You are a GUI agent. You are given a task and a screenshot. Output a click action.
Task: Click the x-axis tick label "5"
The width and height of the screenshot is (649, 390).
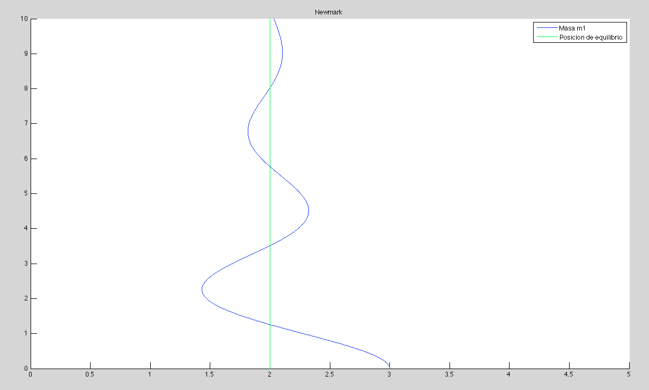(x=628, y=375)
